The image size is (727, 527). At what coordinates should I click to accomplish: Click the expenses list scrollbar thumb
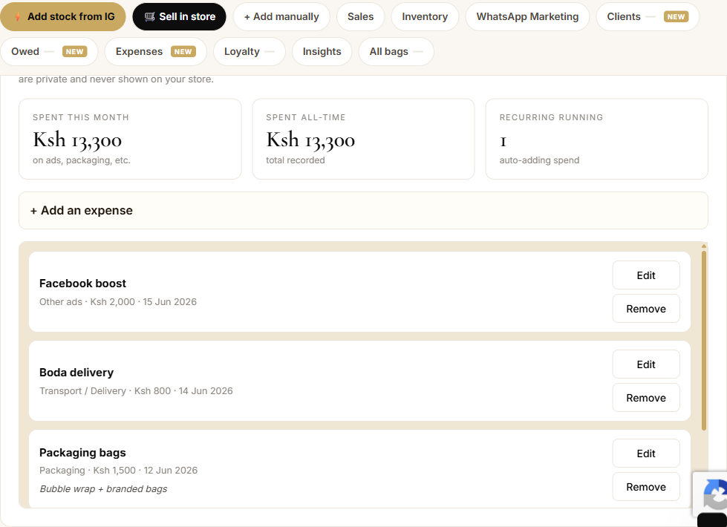[704, 341]
